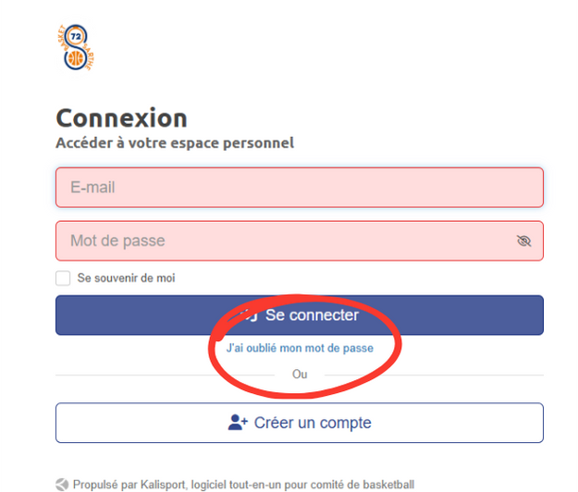Click the basketball graphic in the logo
This screenshot has height=492, width=578.
[x=74, y=60]
